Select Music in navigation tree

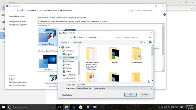[x=68, y=64]
